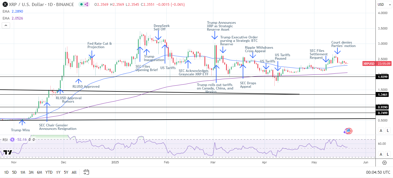Image resolution: width=393 pixels, height=178 pixels.
Task: Click the US flag economic event marker
Action: tap(349, 131)
